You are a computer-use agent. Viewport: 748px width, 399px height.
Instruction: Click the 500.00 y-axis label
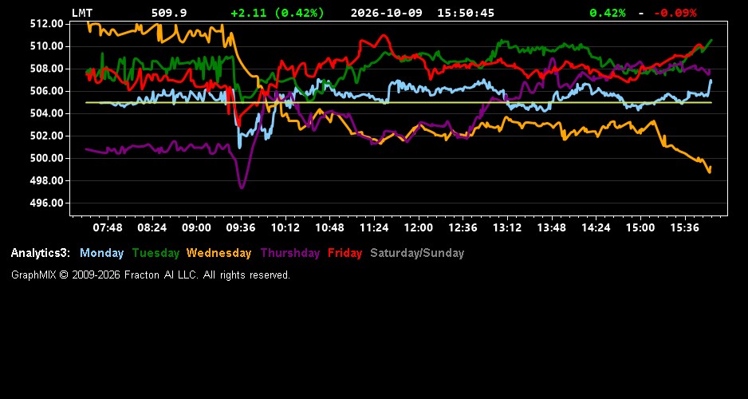pos(47,159)
